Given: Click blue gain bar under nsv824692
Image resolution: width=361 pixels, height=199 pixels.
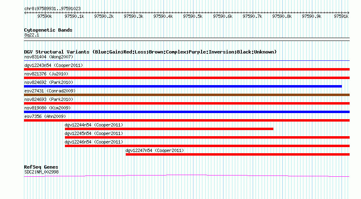Looking at the screenshot, I should point(183,86).
